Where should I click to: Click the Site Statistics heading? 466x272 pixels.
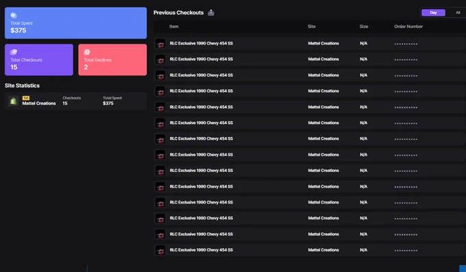(22, 86)
